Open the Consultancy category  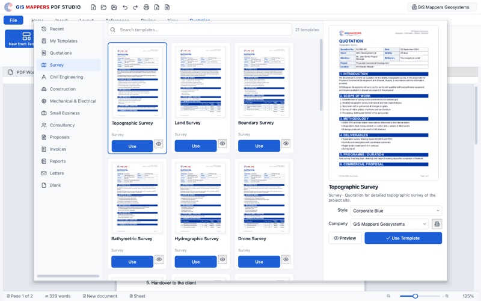click(x=68, y=125)
